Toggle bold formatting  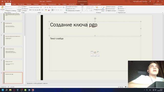30,10
